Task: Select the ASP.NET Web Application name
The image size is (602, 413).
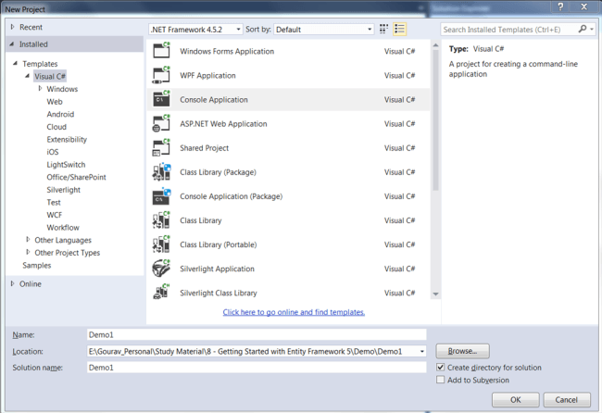Action: 223,124
